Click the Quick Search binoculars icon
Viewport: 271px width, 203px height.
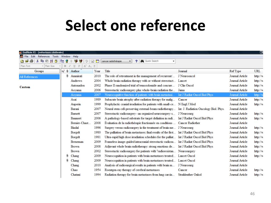pos(142,61)
